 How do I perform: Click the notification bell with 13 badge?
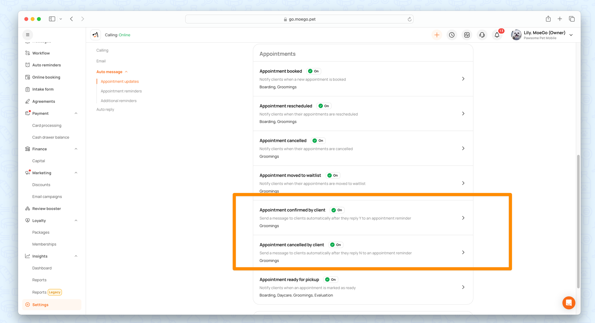pos(497,35)
